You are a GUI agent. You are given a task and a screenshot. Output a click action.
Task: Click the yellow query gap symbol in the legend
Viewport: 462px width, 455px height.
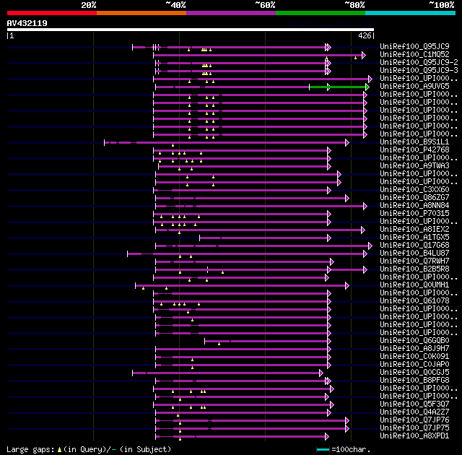(x=59, y=449)
